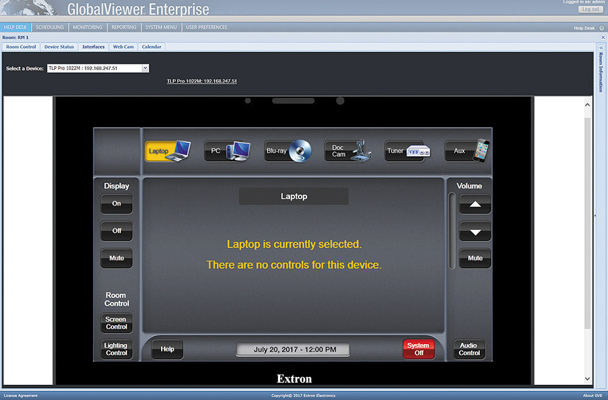Open USER PREFERENCES menu
Viewport: 608px width, 400px height.
[x=206, y=27]
